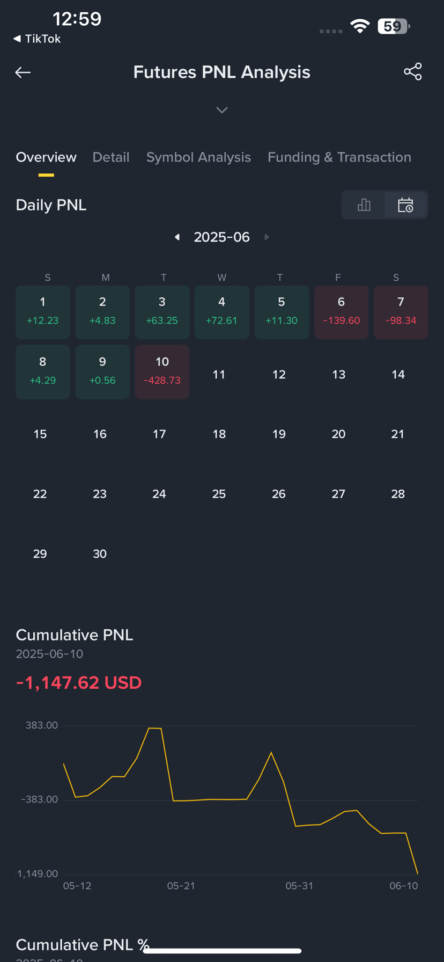Go to next month arrow
The height and width of the screenshot is (962, 444).
[267, 237]
